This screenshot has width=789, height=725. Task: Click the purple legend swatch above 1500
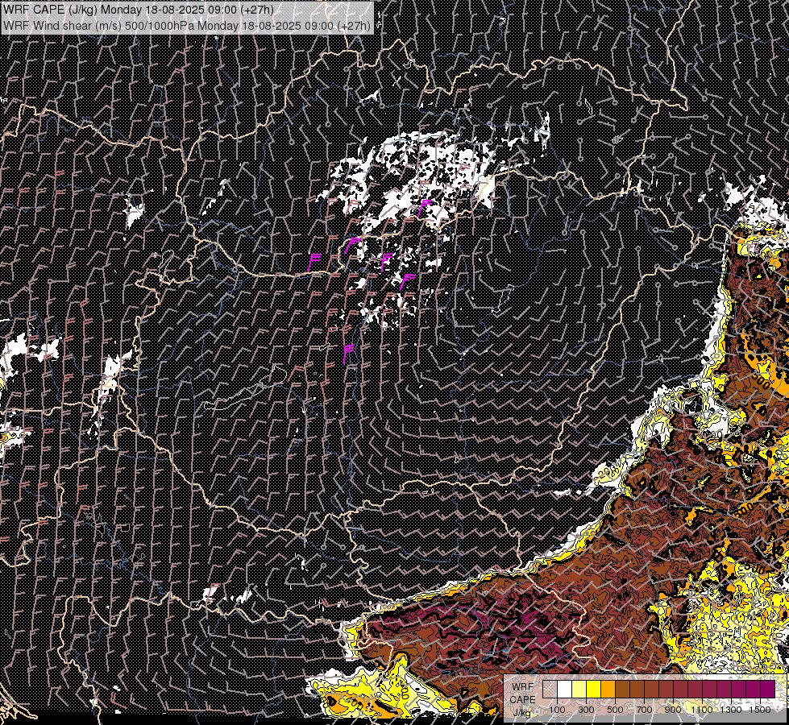click(768, 689)
